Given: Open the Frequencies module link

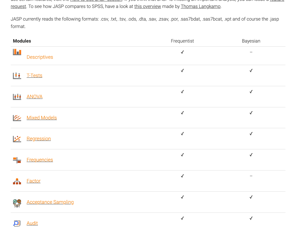Looking at the screenshot, I should tap(40, 160).
